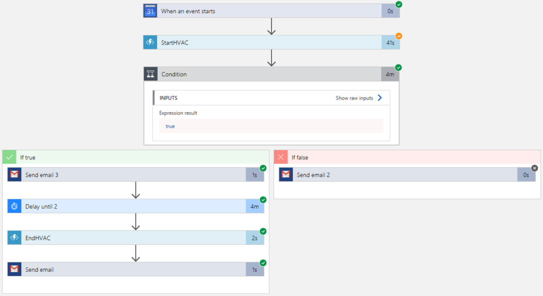Viewport: 543px width, 296px height.
Task: Select the If true branch header
Action: (136, 157)
